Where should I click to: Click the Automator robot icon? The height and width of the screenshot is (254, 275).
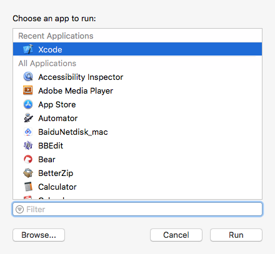(28, 118)
